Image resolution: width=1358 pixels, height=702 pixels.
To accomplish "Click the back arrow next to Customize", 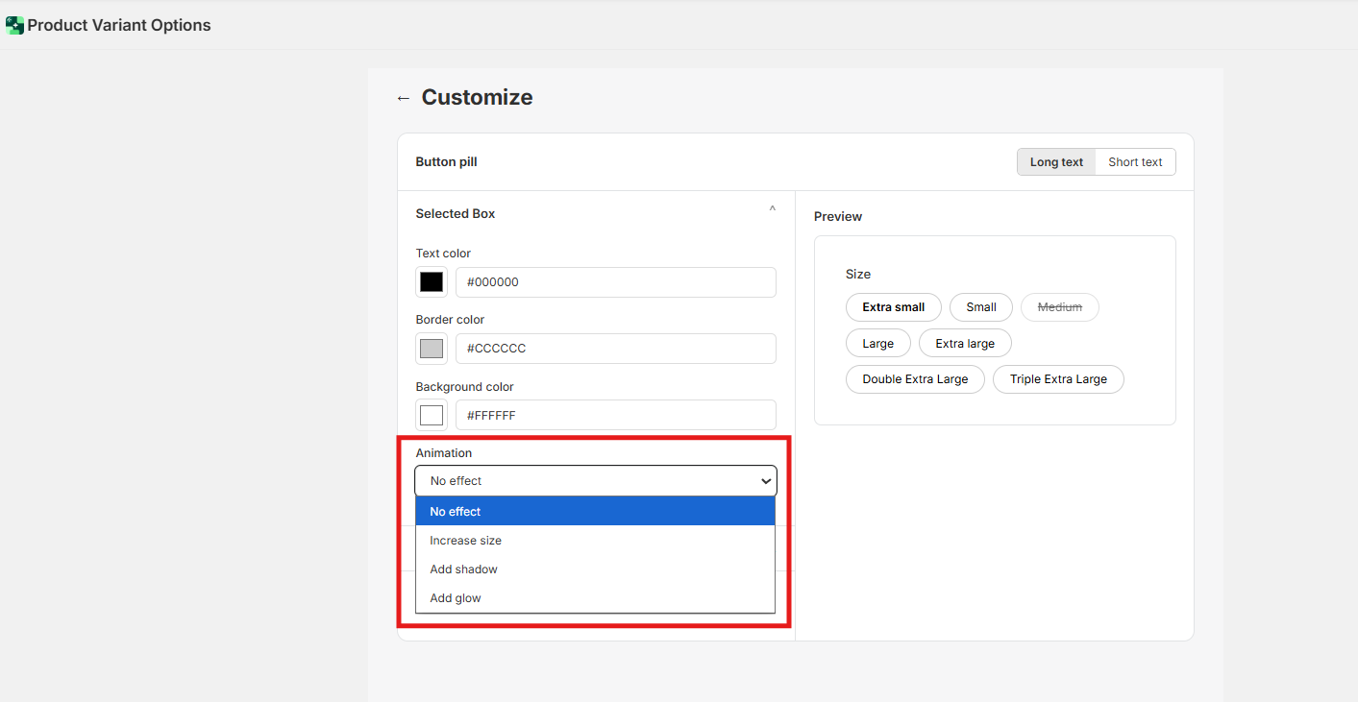I will 403,98.
